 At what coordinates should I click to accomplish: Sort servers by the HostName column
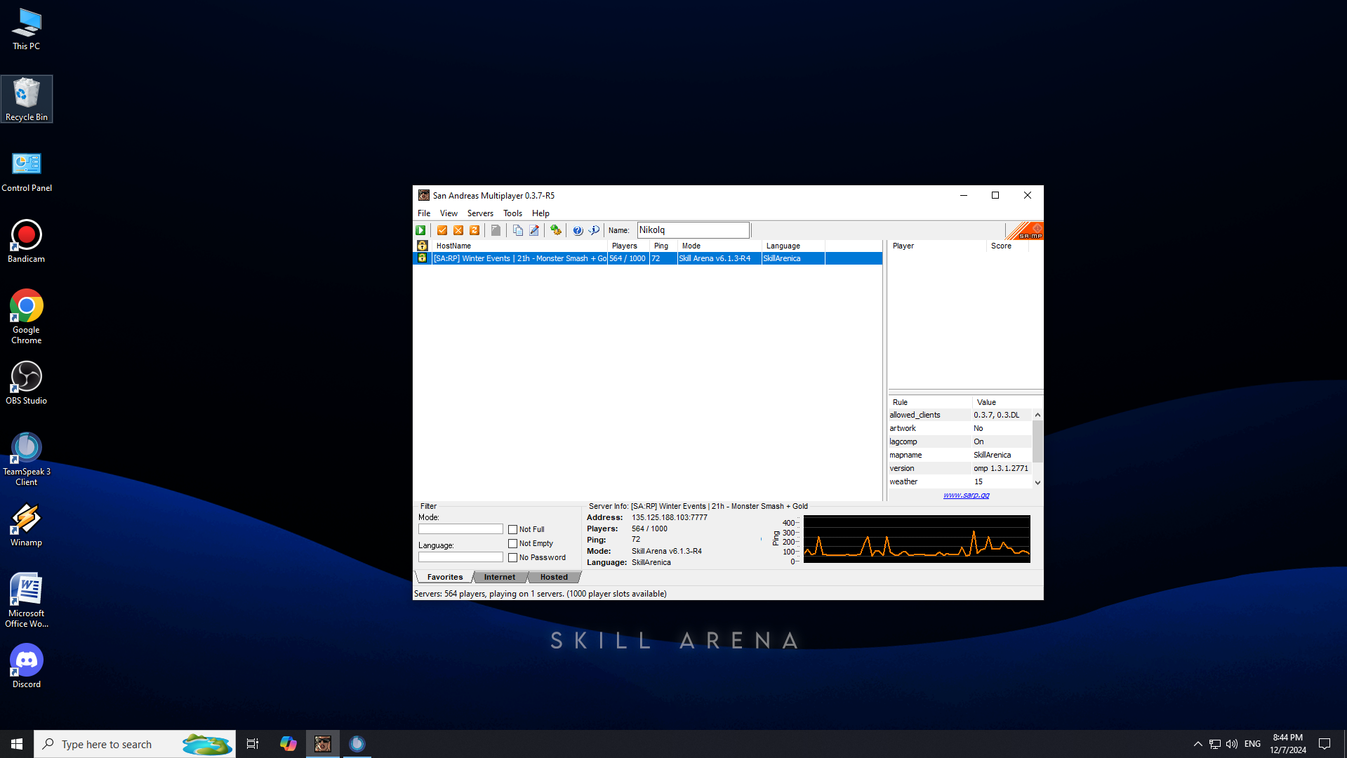point(519,246)
